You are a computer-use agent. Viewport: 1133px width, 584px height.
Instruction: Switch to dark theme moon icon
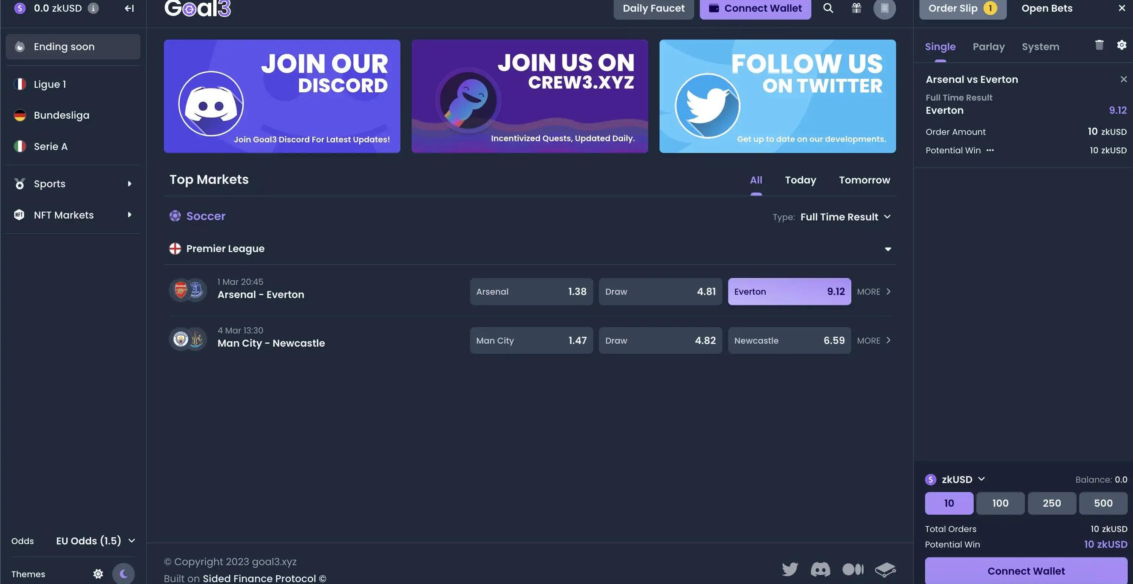[123, 573]
